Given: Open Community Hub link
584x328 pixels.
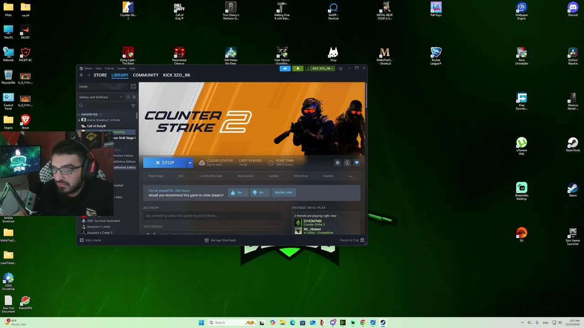Looking at the screenshot, I should [x=211, y=176].
